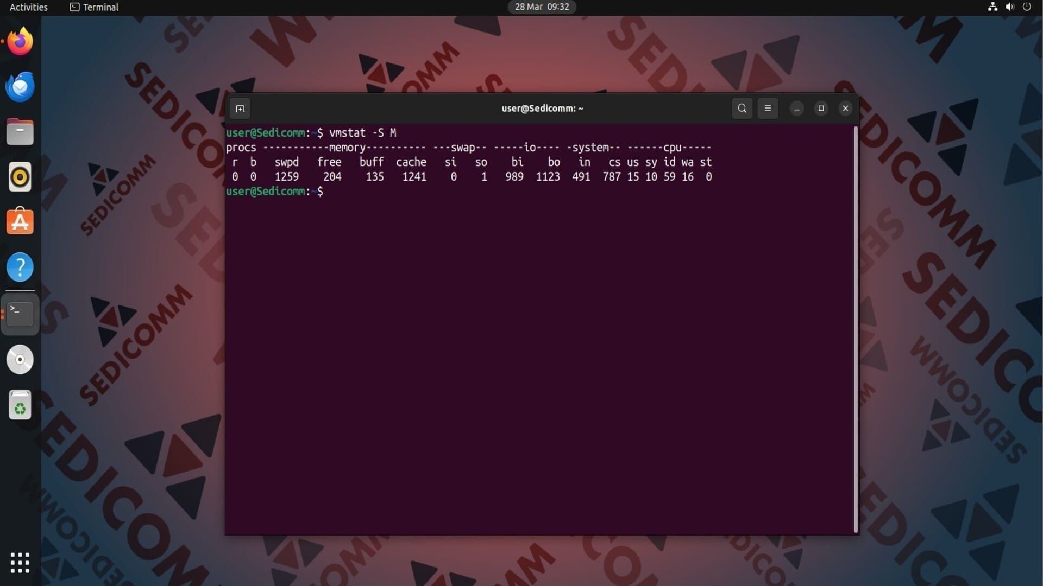Click the disc drive dock icon
Image resolution: width=1043 pixels, height=586 pixels.
(20, 360)
